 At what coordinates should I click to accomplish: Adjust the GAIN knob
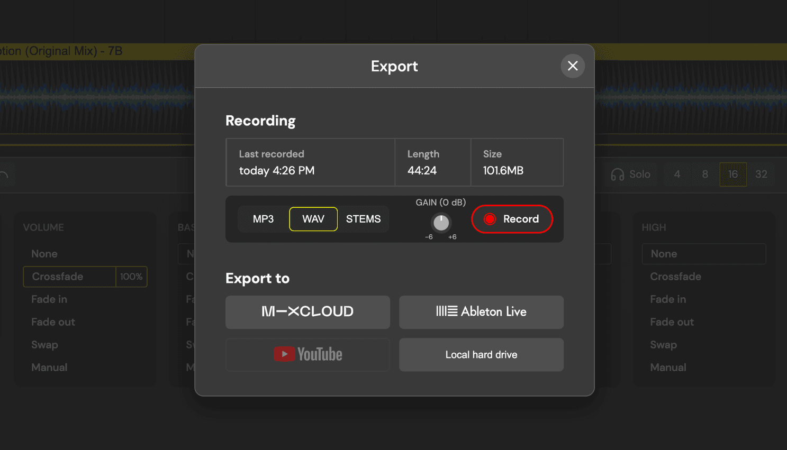pos(441,224)
